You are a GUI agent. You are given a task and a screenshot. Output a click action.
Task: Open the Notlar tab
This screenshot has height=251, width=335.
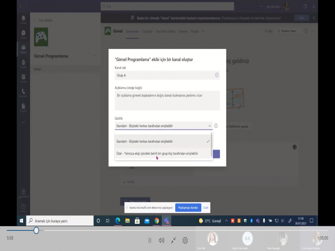click(x=195, y=31)
